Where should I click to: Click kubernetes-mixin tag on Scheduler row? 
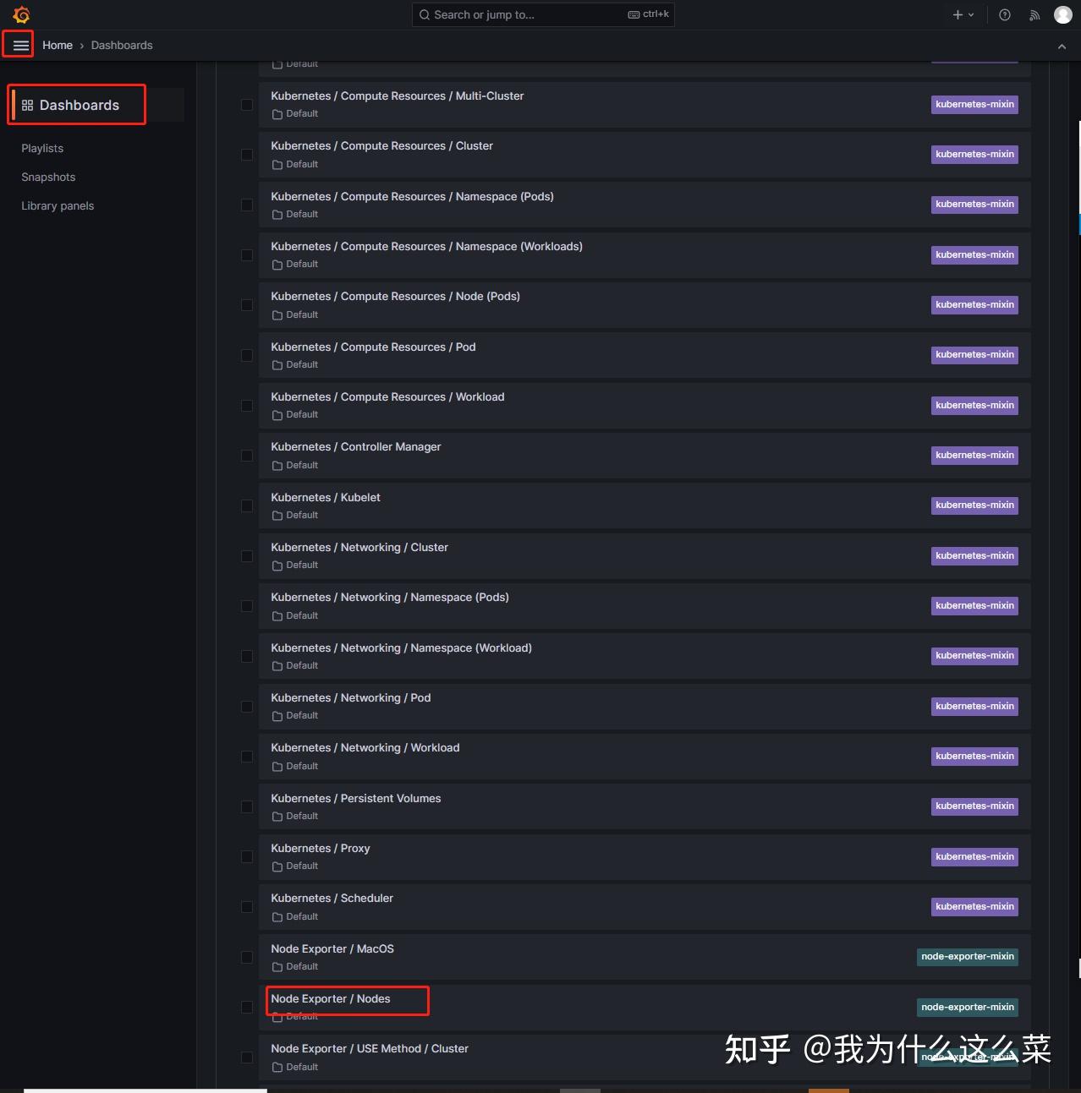click(x=974, y=907)
